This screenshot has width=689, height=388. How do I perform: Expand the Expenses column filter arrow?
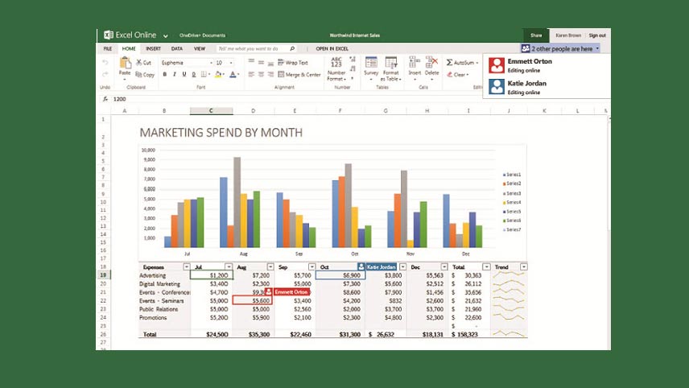click(187, 266)
